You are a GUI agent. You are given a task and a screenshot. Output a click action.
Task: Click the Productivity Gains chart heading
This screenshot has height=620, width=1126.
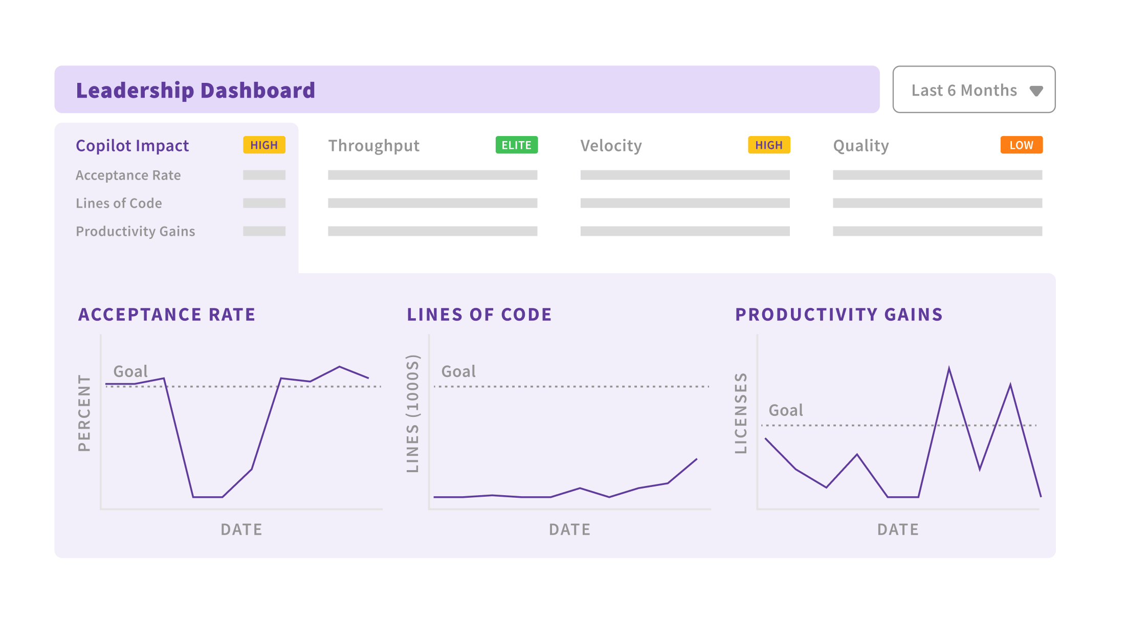pyautogui.click(x=839, y=315)
